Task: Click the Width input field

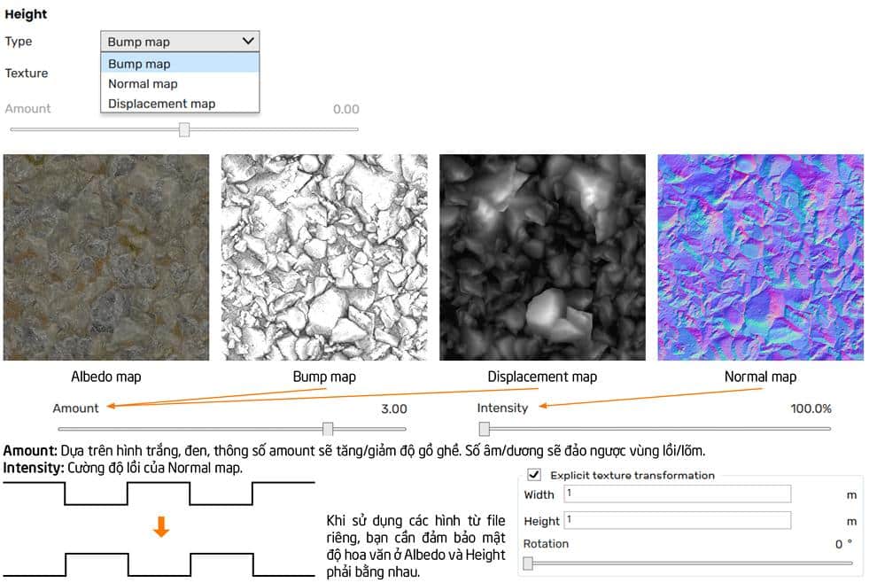Action: [676, 494]
